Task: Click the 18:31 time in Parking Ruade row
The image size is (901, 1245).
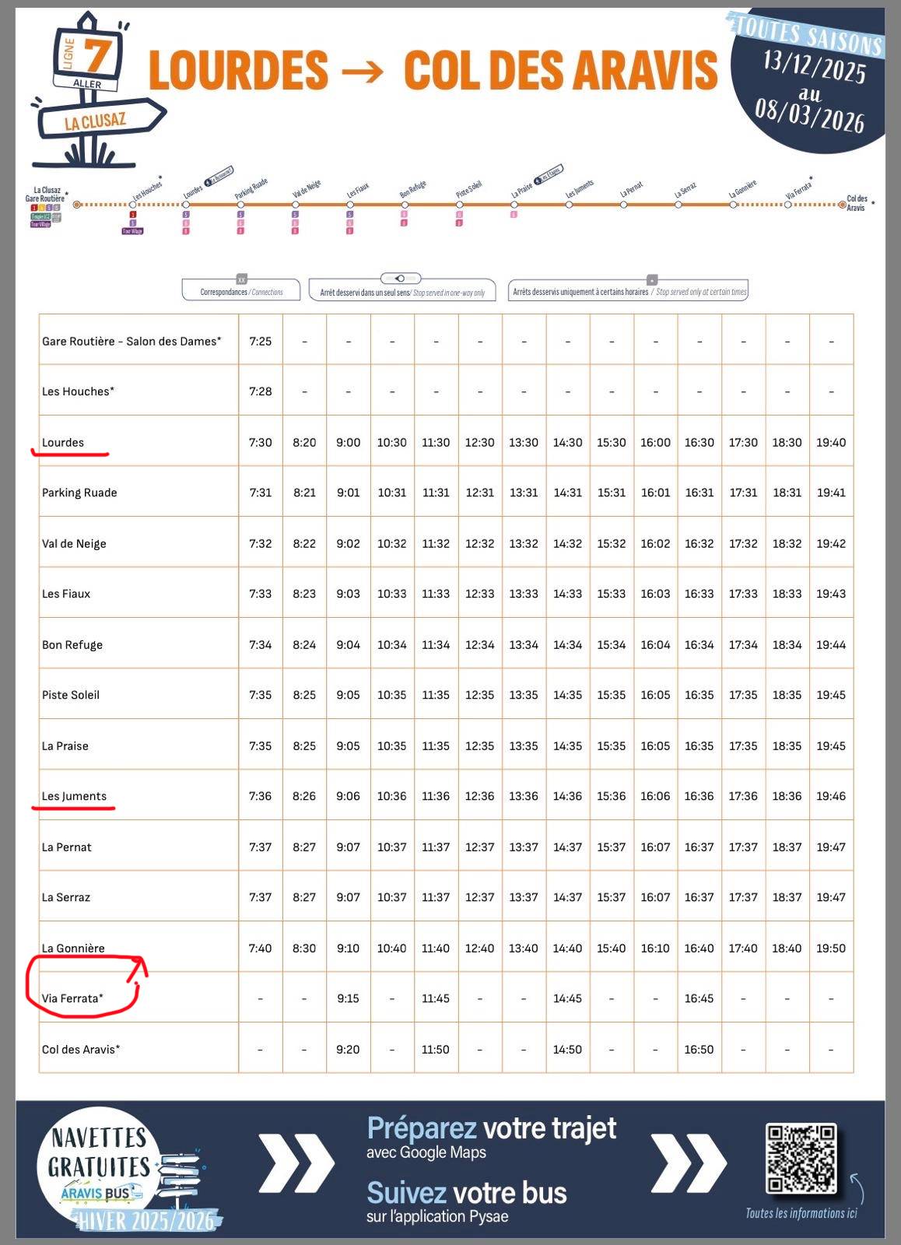Action: coord(787,493)
